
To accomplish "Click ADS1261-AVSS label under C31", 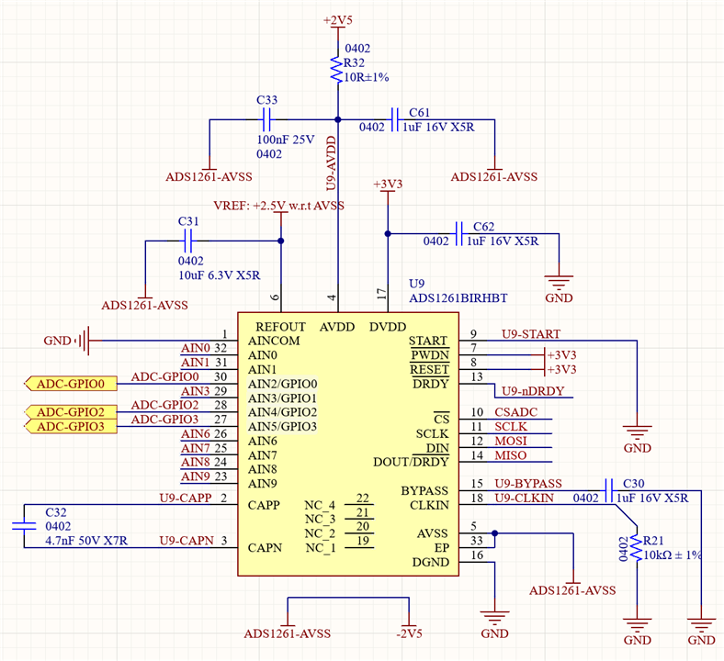I will point(144,306).
